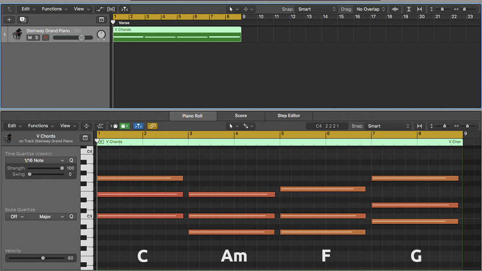Screen dimensions: 482x271
Task: Toggle Catch playhead in tracks toolbar
Action: click(125, 9)
